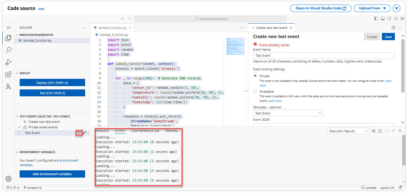Run the Test-Event with play icon
This screenshot has height=193, width=407.
79,133
